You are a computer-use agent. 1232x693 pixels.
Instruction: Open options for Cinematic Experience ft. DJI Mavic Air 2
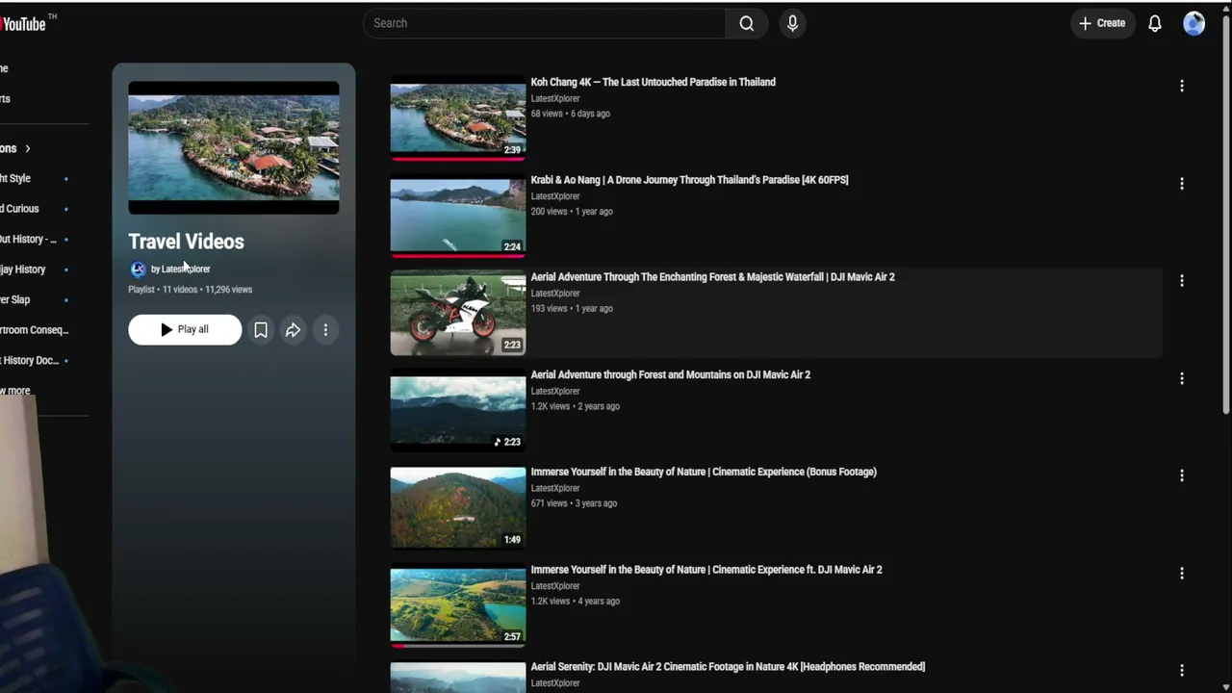1182,573
